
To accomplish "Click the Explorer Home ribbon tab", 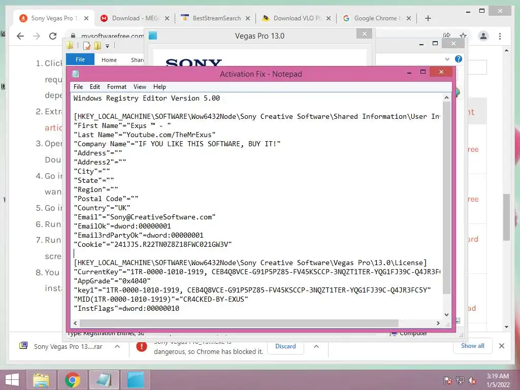I will pyautogui.click(x=109, y=60).
